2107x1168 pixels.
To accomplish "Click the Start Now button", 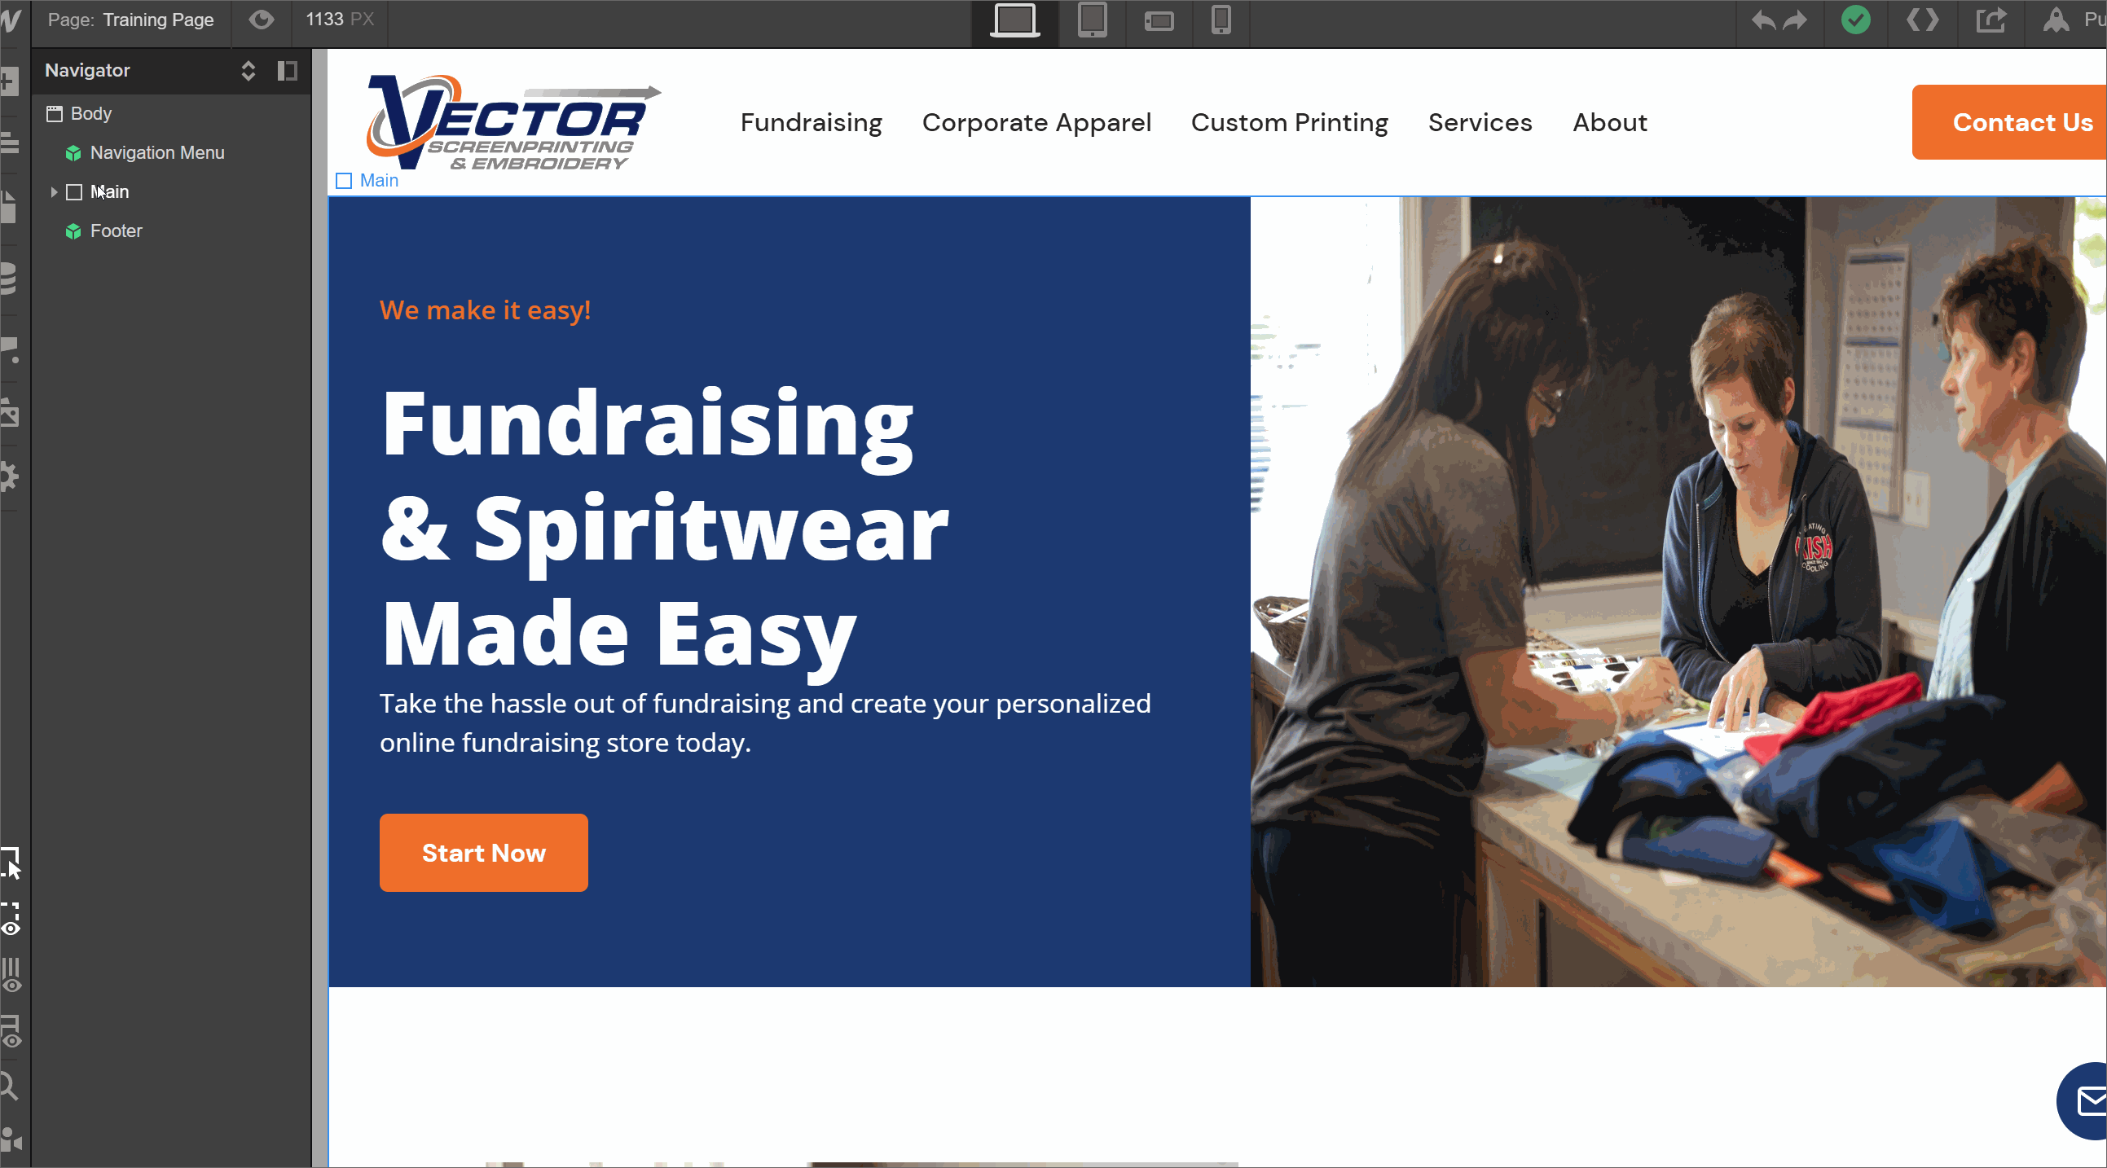I will coord(483,852).
